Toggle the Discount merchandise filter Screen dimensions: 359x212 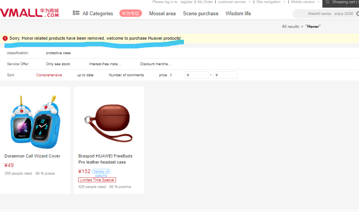click(x=156, y=64)
